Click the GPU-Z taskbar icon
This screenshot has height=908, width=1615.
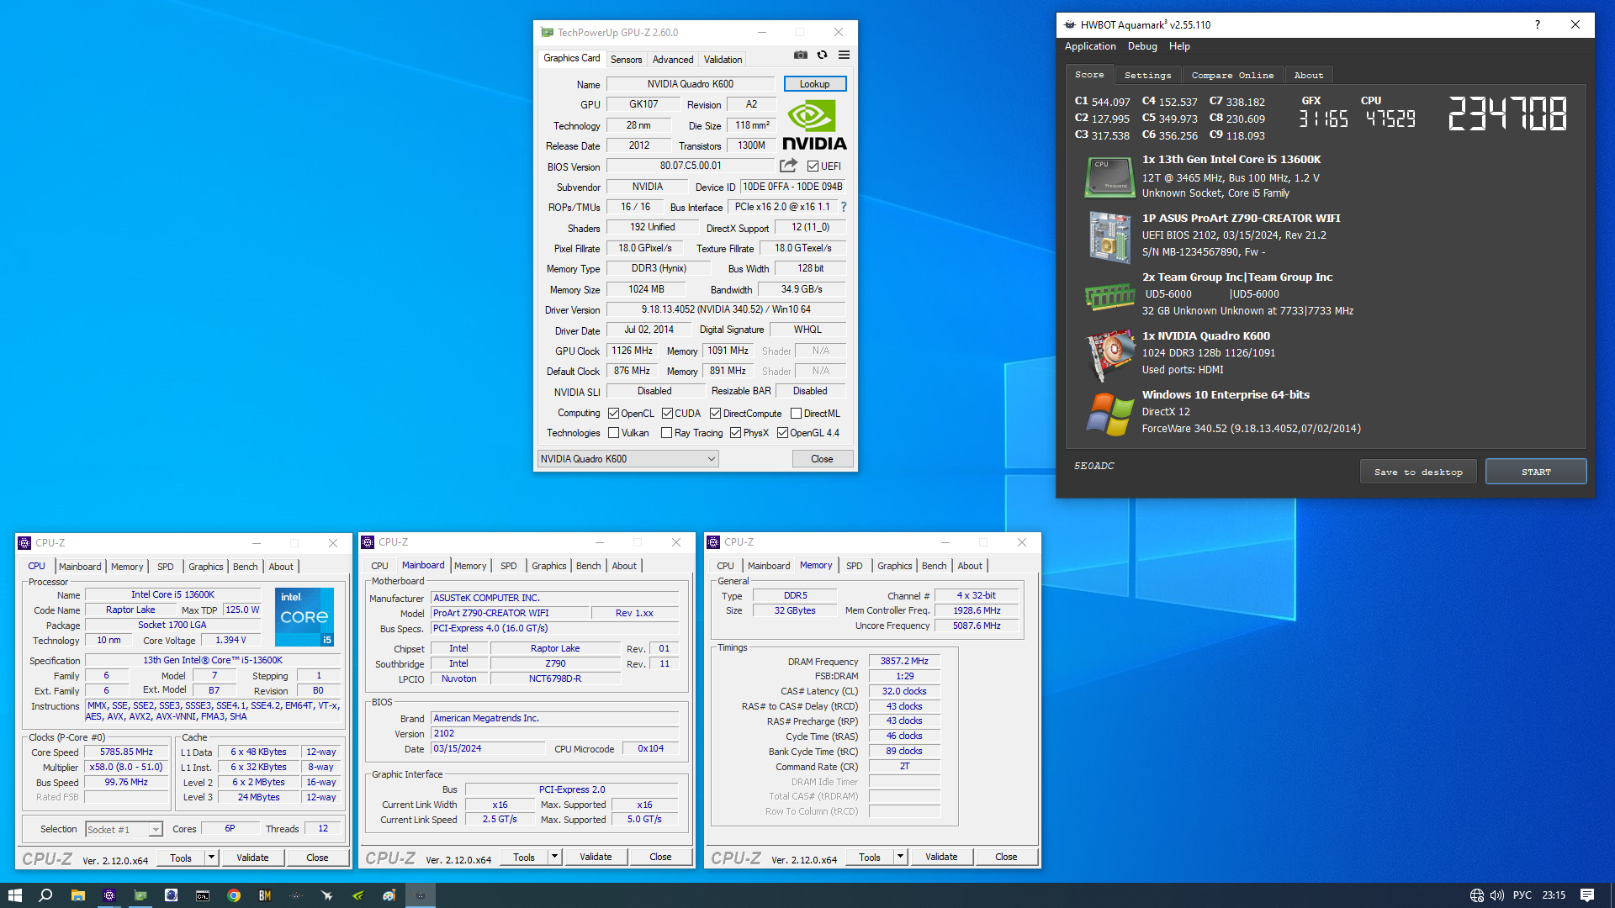point(140,895)
